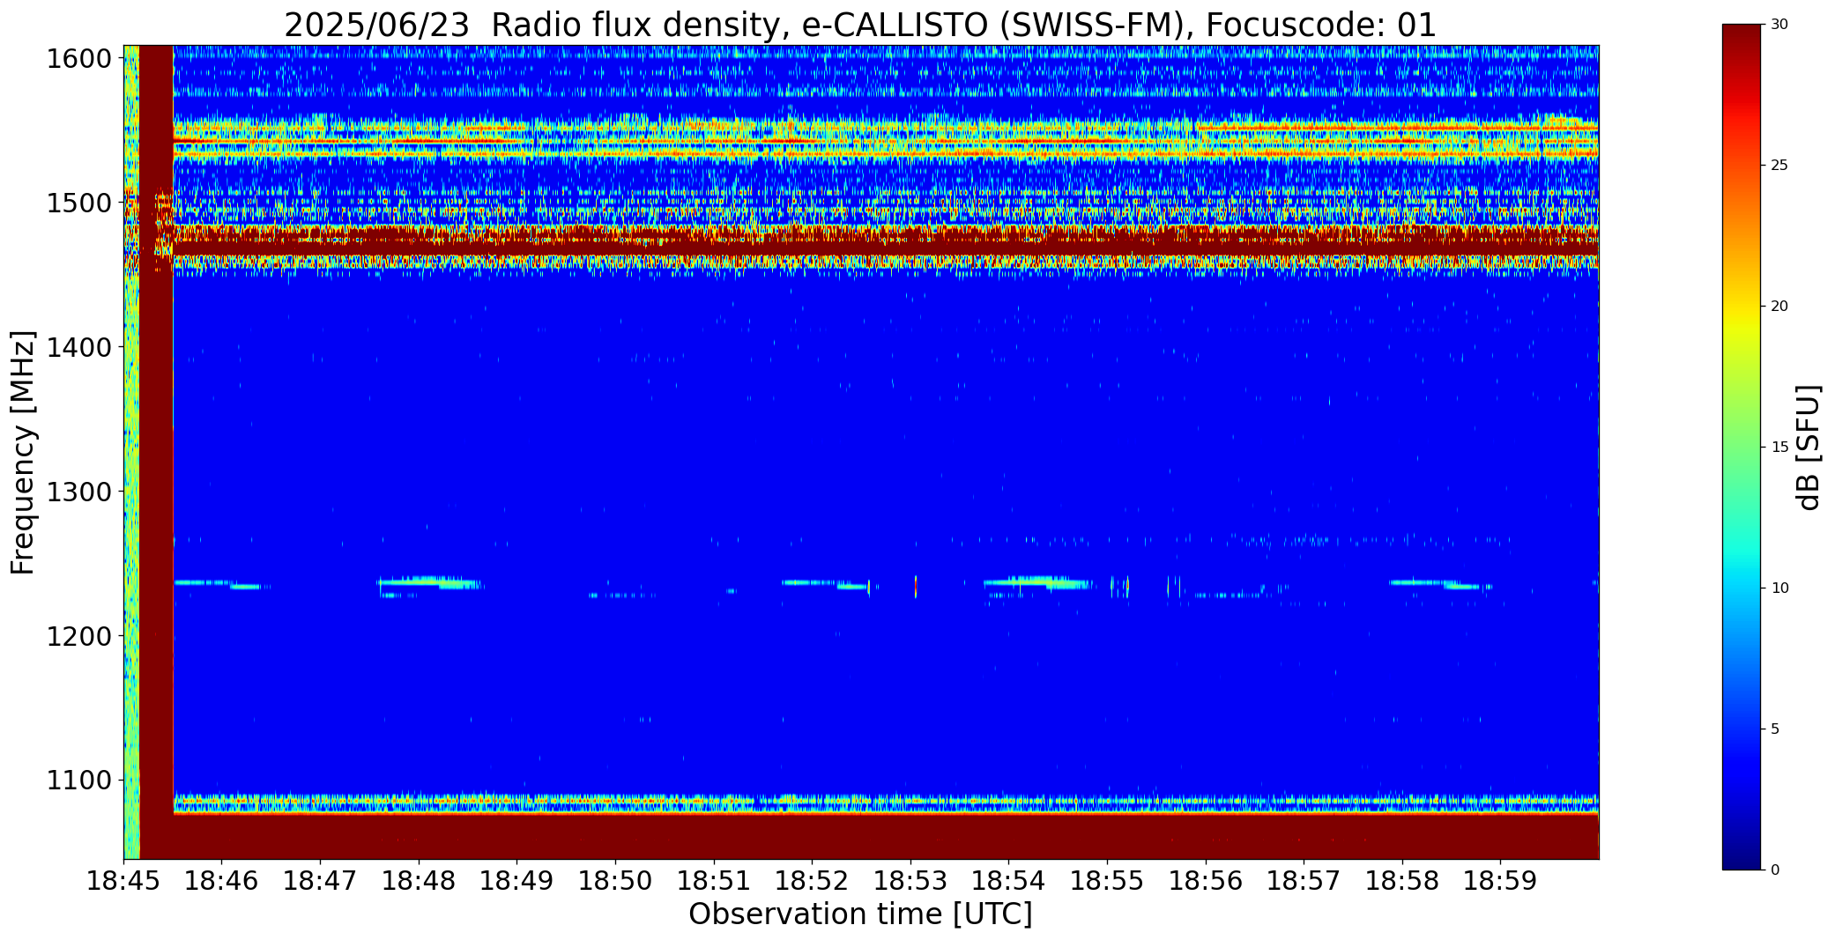Screen dimensions: 1835x940
Task: Click the 18:54 time tick label
Action: [1009, 880]
